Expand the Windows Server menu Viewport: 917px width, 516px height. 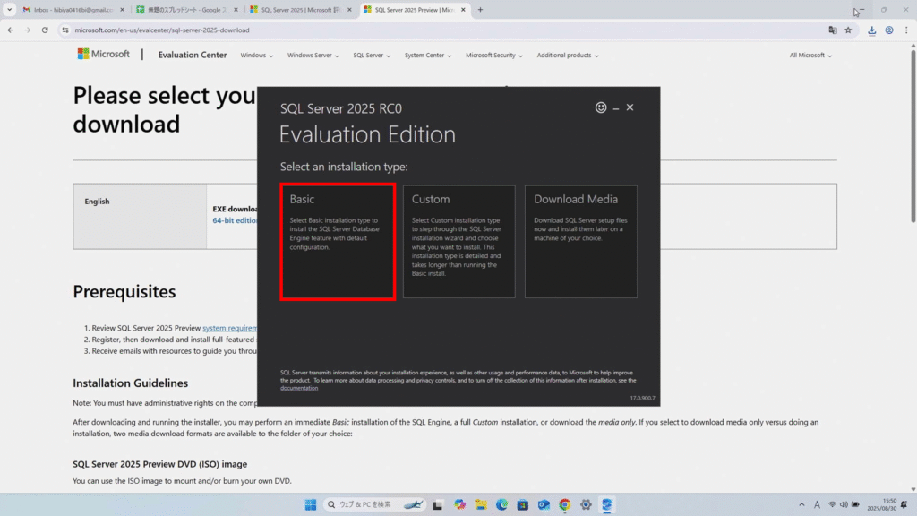[x=313, y=55]
